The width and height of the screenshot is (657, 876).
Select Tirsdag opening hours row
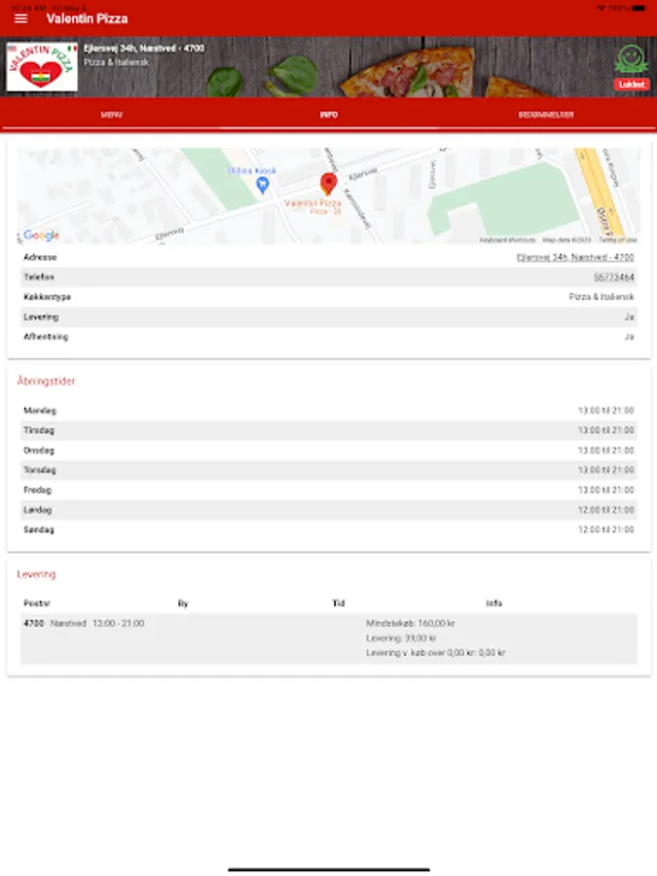(329, 430)
